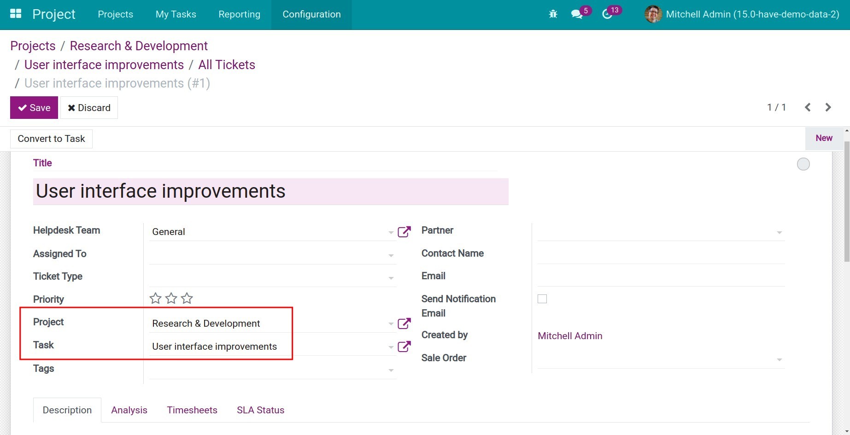Open external link for Project field
850x435 pixels.
click(x=404, y=323)
